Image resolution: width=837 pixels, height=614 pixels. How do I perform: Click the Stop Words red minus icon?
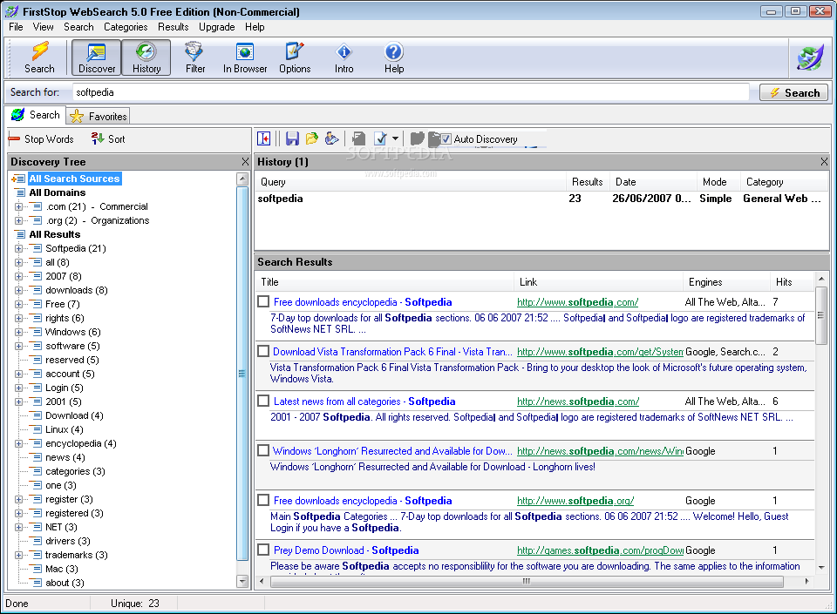tap(14, 139)
